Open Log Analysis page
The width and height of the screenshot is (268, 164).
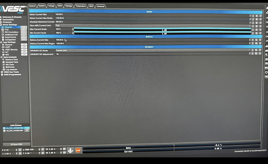pos(11,70)
